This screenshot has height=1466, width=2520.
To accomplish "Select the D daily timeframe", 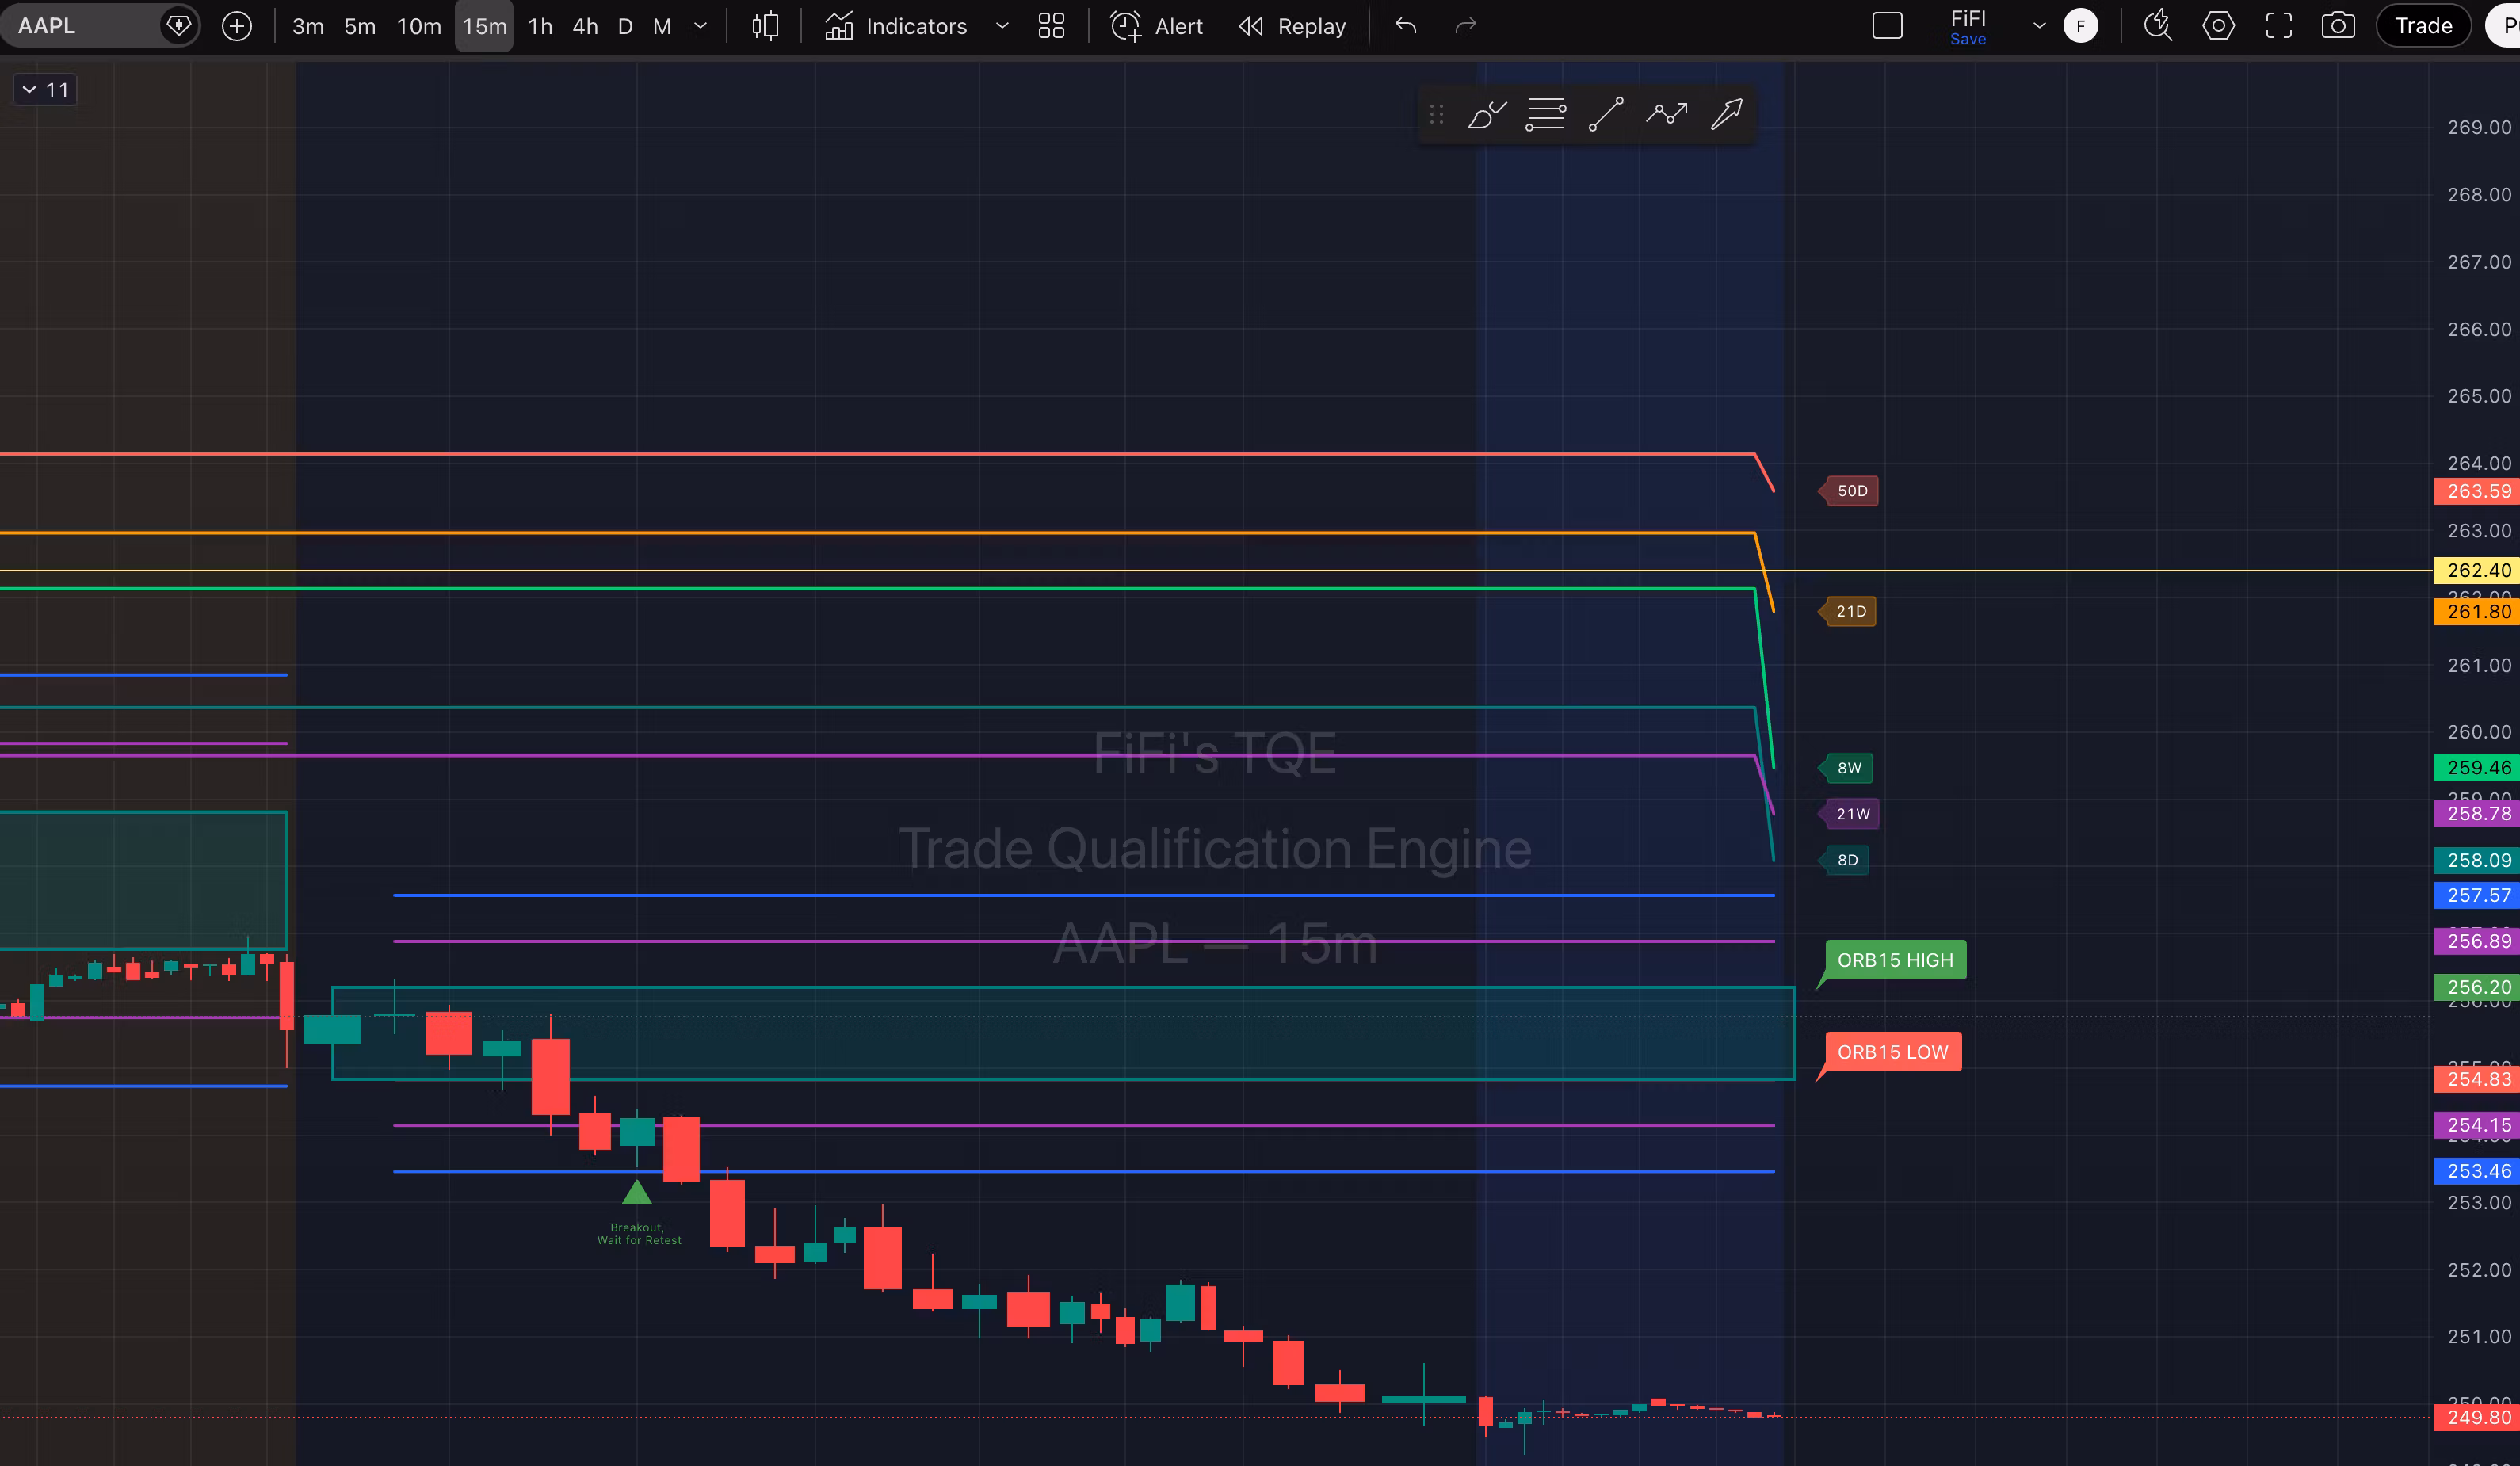I will click(x=625, y=25).
